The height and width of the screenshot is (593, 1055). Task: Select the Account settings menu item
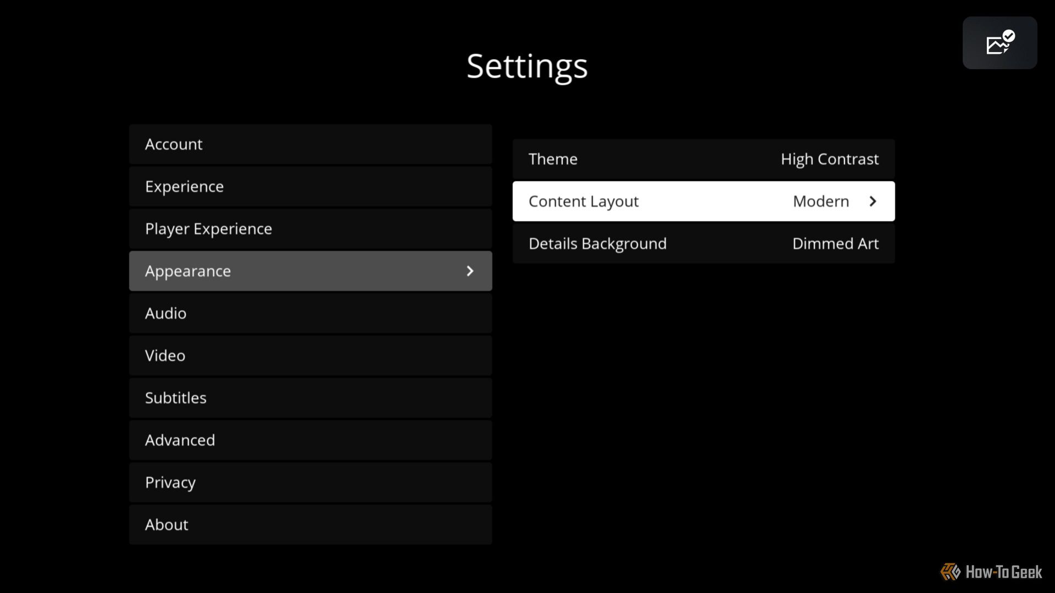point(310,143)
